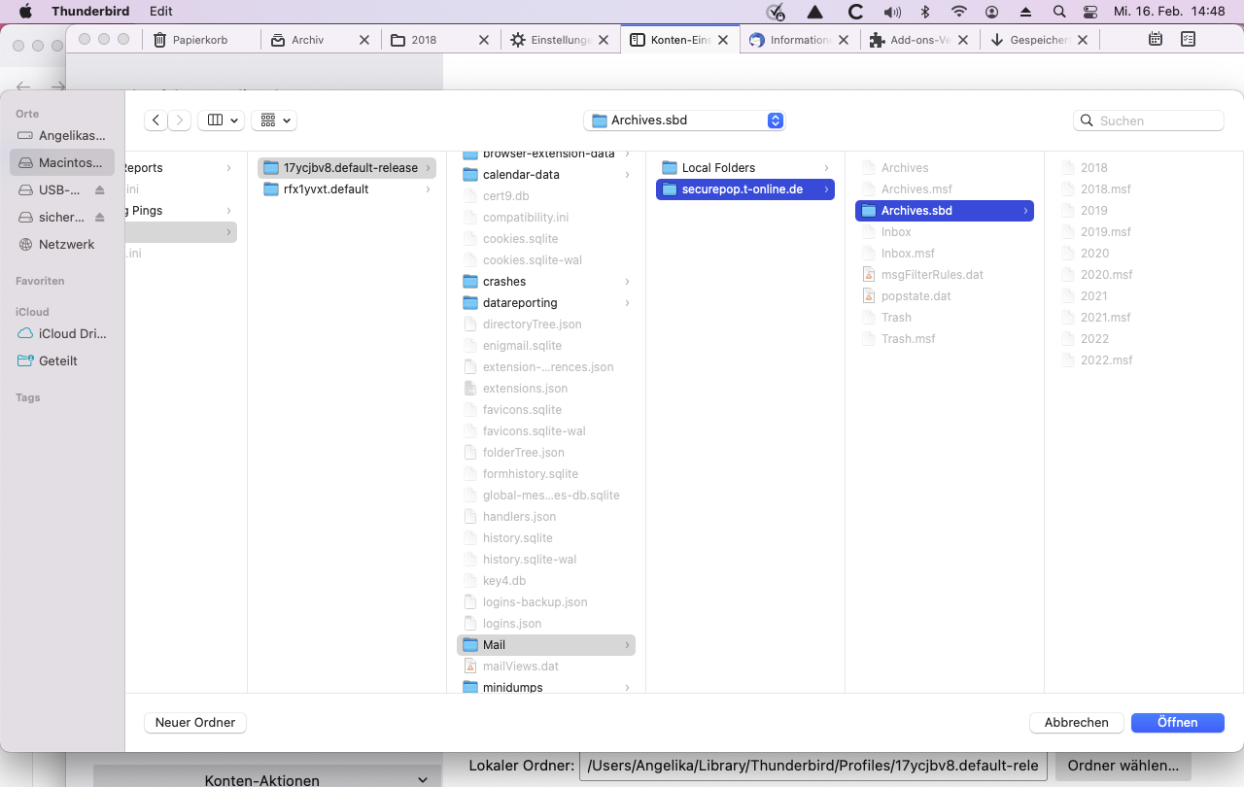This screenshot has width=1244, height=787.
Task: Select the Mail folder
Action: (x=546, y=645)
